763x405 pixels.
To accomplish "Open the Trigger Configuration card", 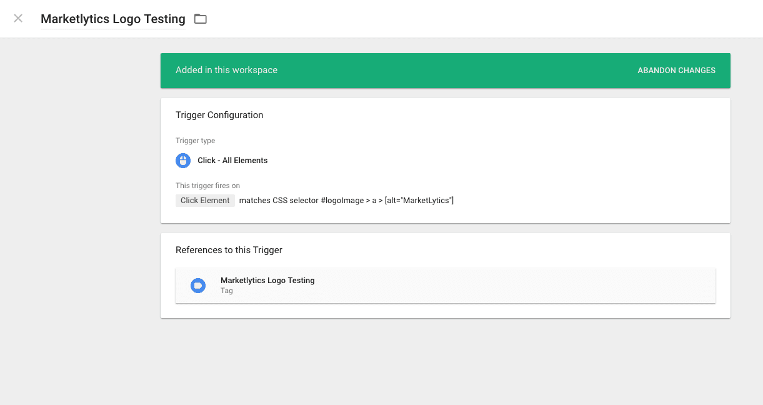I will pos(219,115).
